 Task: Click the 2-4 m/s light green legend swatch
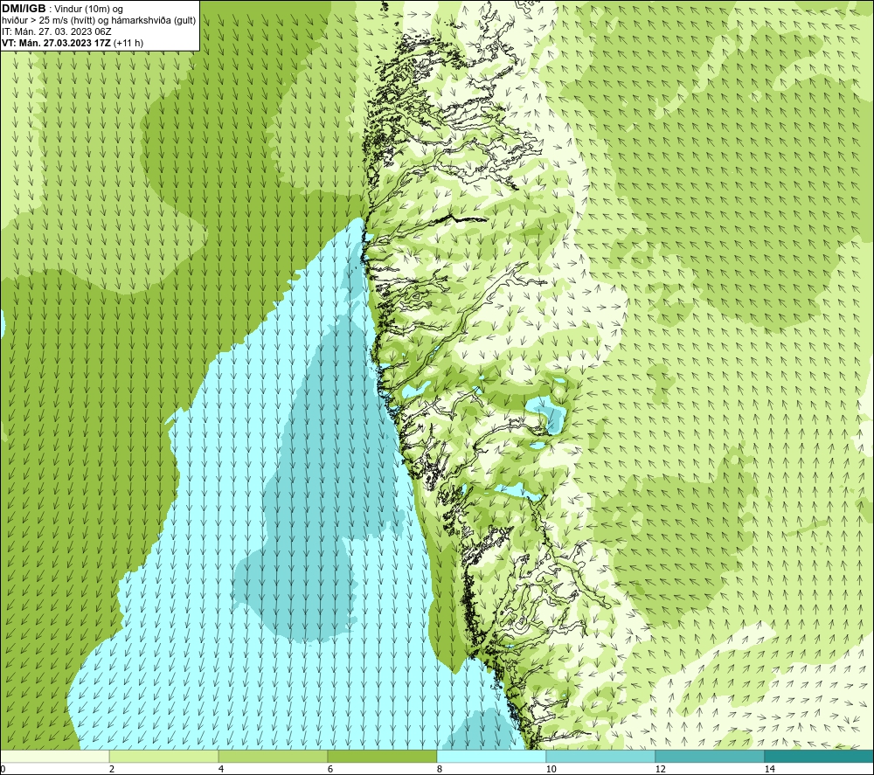[164, 756]
